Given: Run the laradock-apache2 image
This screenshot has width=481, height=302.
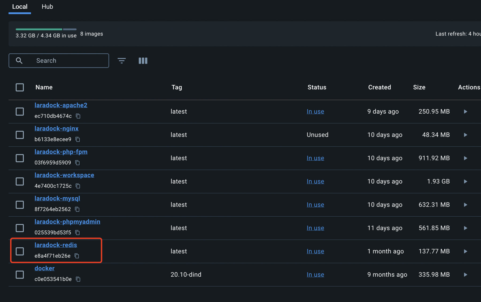Looking at the screenshot, I should pos(466,112).
